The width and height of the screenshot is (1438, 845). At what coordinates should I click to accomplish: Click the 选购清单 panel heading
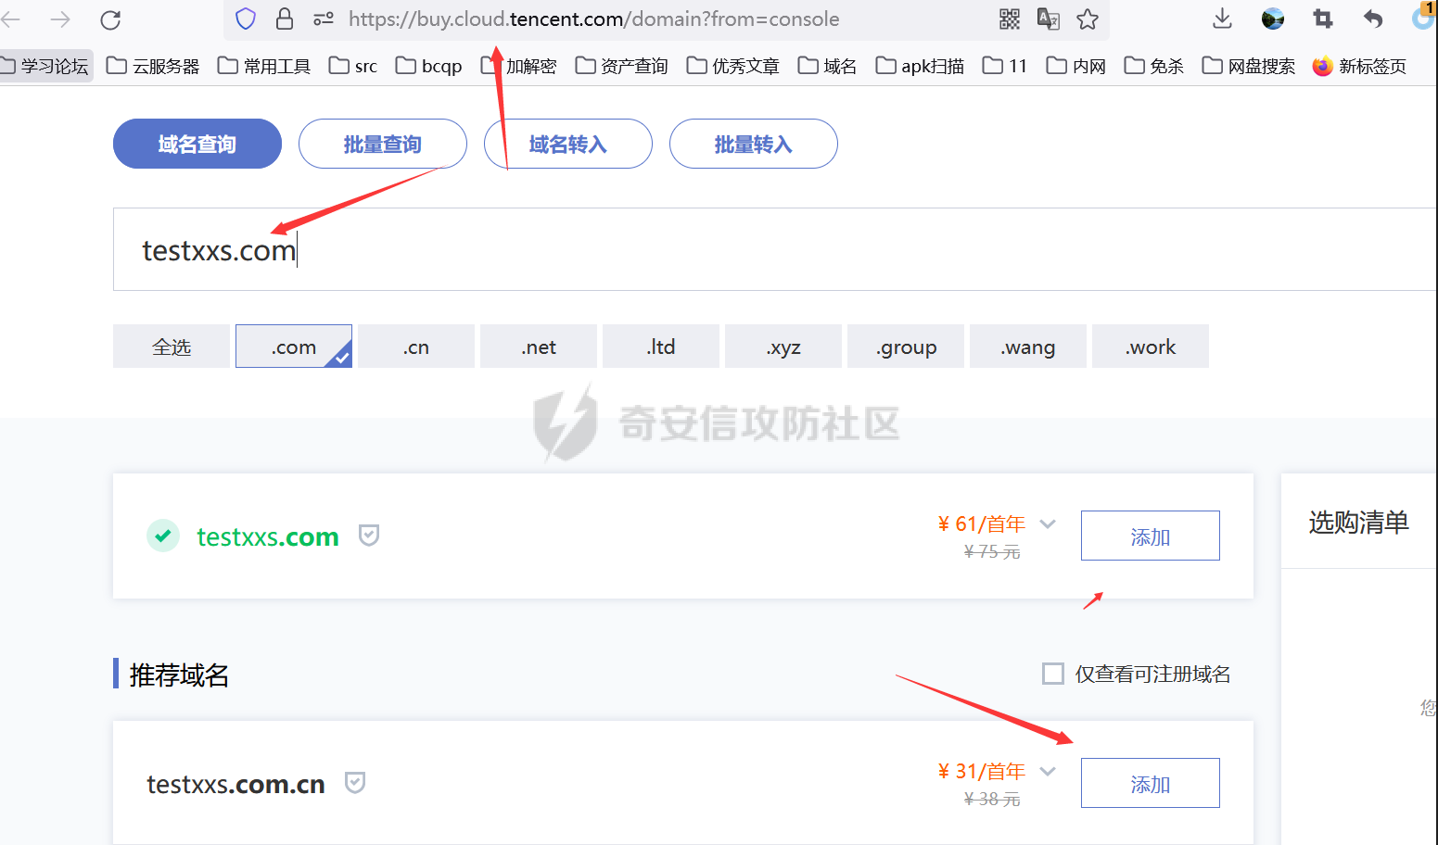pos(1358,522)
